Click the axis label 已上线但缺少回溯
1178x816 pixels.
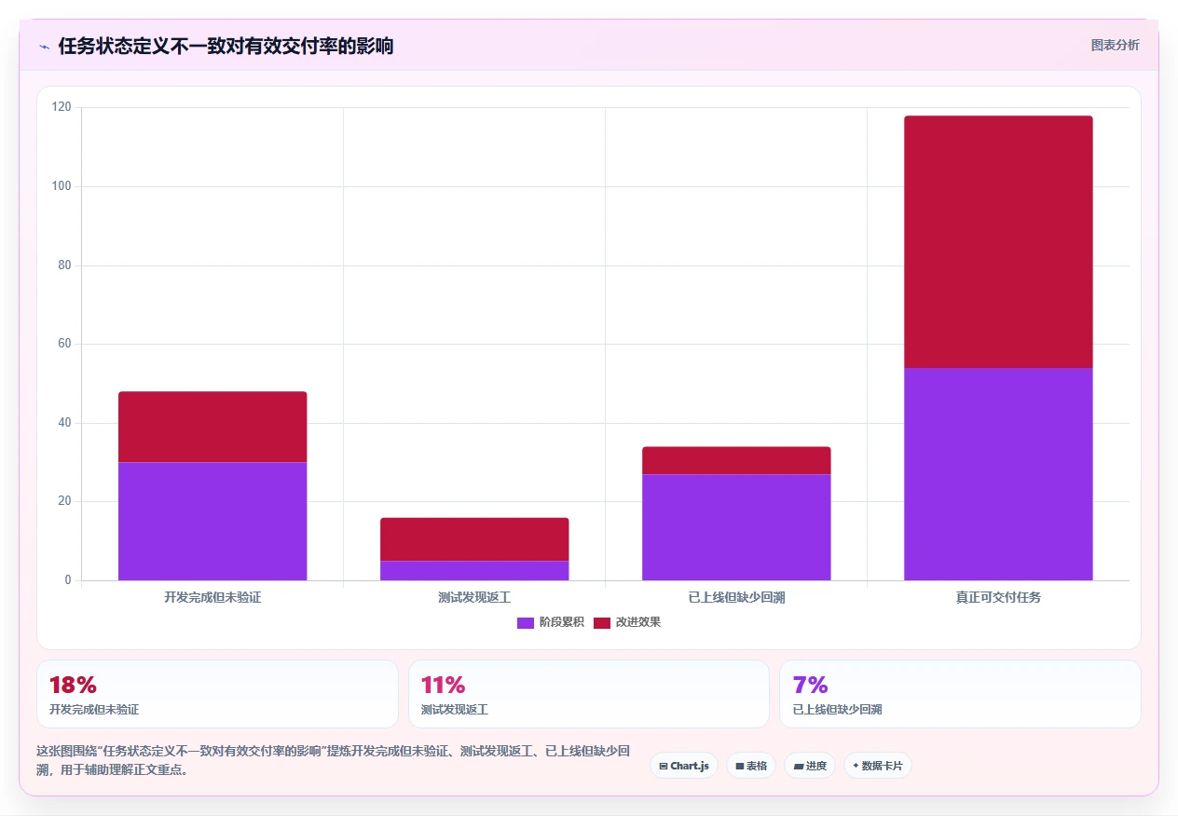(736, 597)
